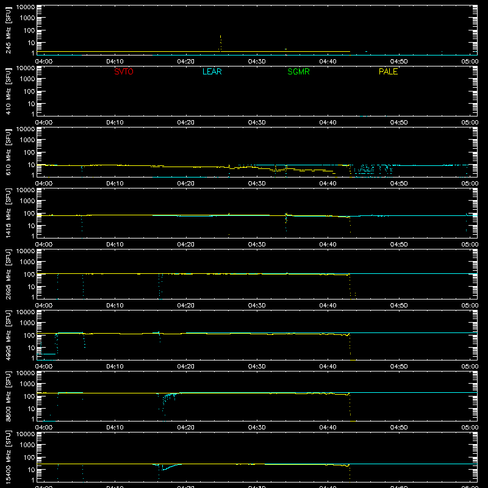Click 04:10 tick label under 2695 MHz panel
The width and height of the screenshot is (488, 488).
pyautogui.click(x=115, y=306)
